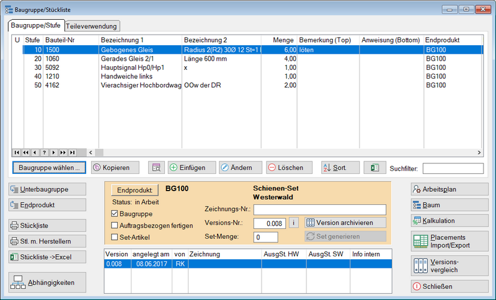Jump to the last record in navigator
This screenshot has width=496, height=300.
coord(73,152)
